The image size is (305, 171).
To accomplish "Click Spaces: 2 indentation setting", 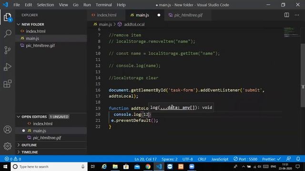I will coord(170,159).
